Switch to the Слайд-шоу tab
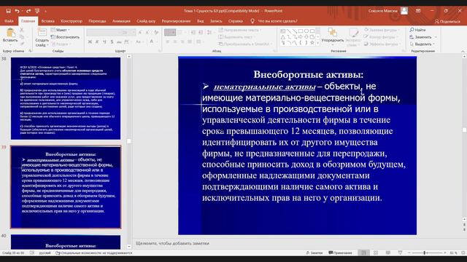 point(146,21)
